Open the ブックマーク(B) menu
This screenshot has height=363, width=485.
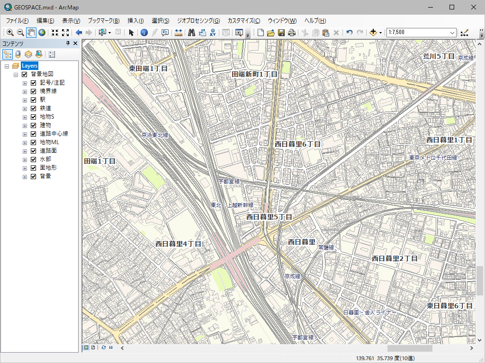[103, 21]
